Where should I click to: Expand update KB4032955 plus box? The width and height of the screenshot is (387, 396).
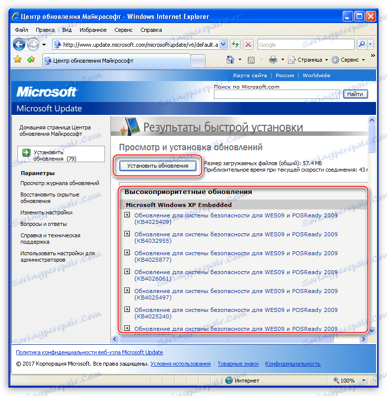[127, 234]
